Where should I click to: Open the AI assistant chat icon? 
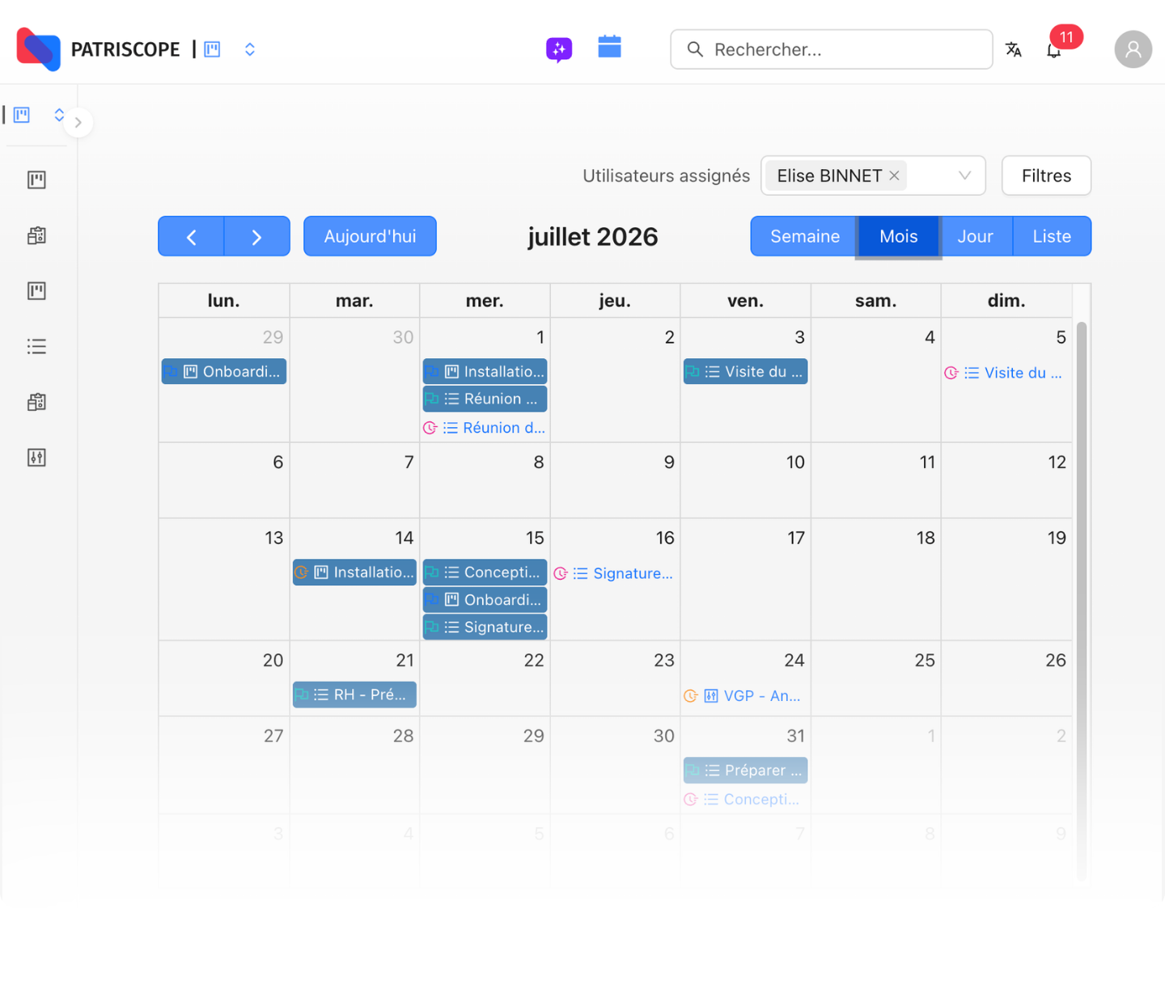559,49
